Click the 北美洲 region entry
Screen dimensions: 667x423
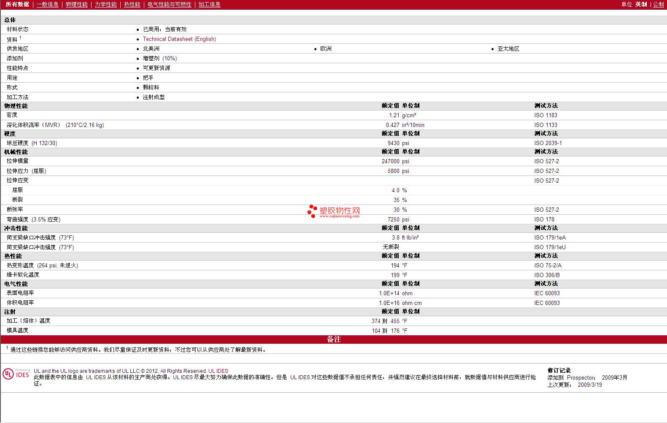pos(151,48)
